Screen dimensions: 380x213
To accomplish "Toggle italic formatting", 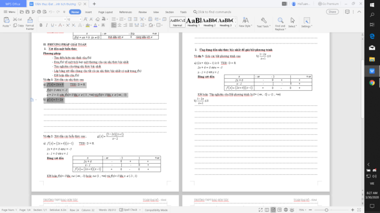I will click(x=46, y=25).
